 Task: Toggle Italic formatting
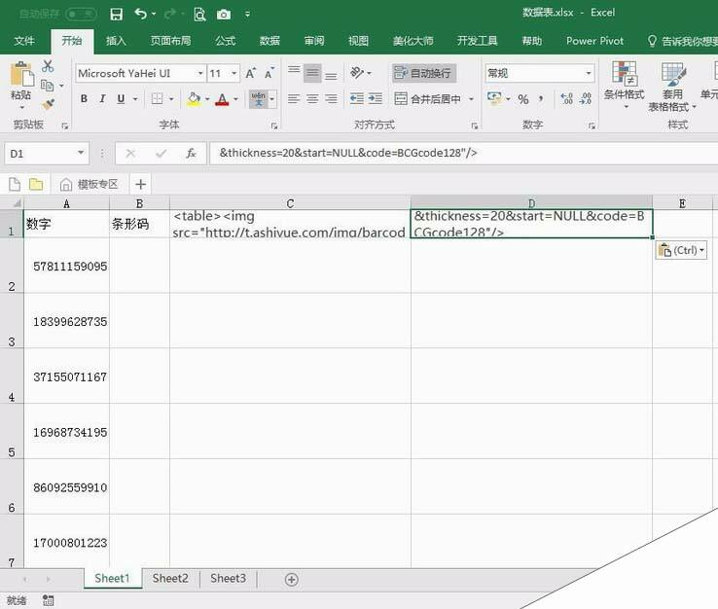pos(102,98)
